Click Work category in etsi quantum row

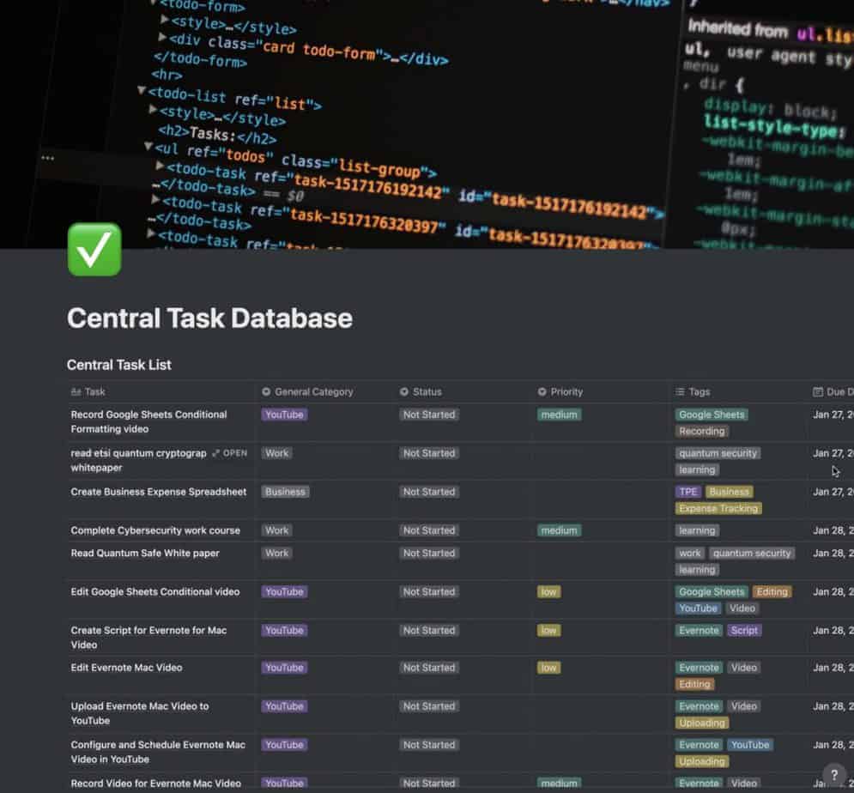tap(276, 453)
